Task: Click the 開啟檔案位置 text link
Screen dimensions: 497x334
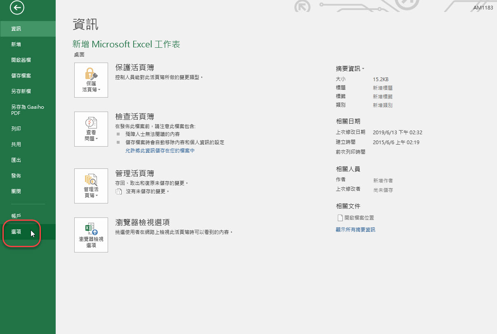Action: click(359, 218)
